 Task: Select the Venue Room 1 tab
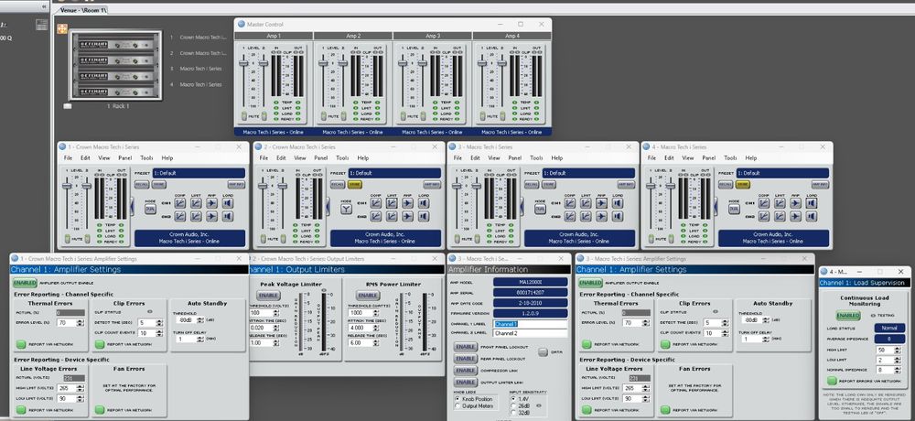tap(83, 10)
